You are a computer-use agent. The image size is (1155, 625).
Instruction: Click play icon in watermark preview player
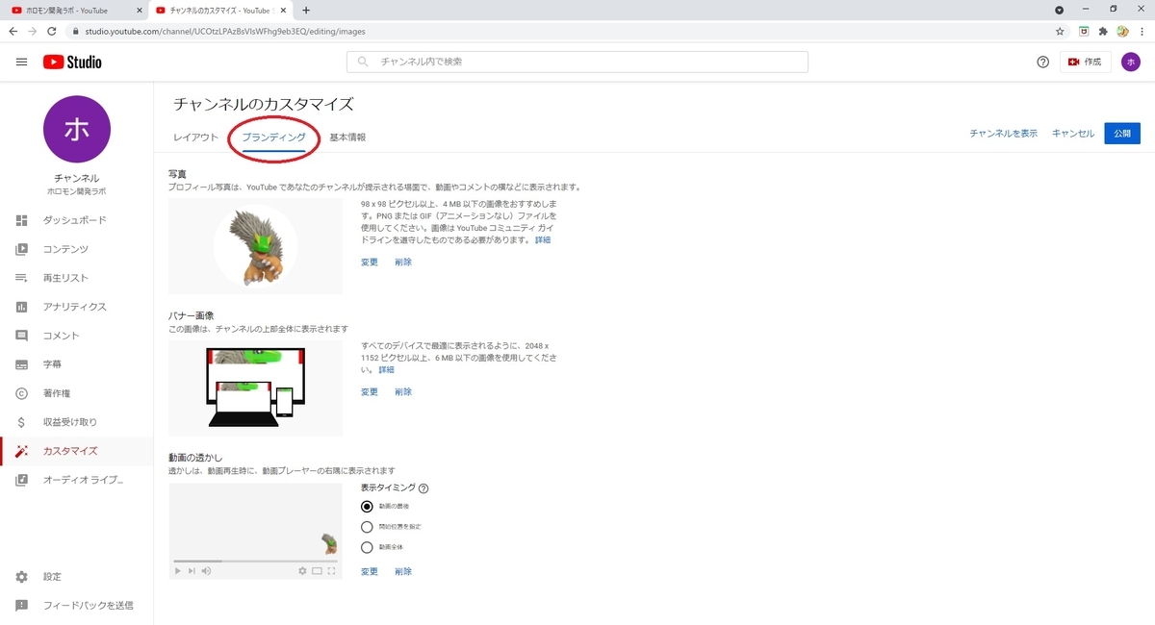[178, 571]
